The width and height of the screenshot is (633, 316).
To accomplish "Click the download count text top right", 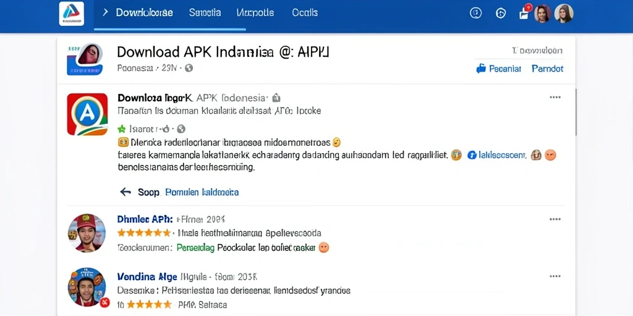I will coord(537,51).
